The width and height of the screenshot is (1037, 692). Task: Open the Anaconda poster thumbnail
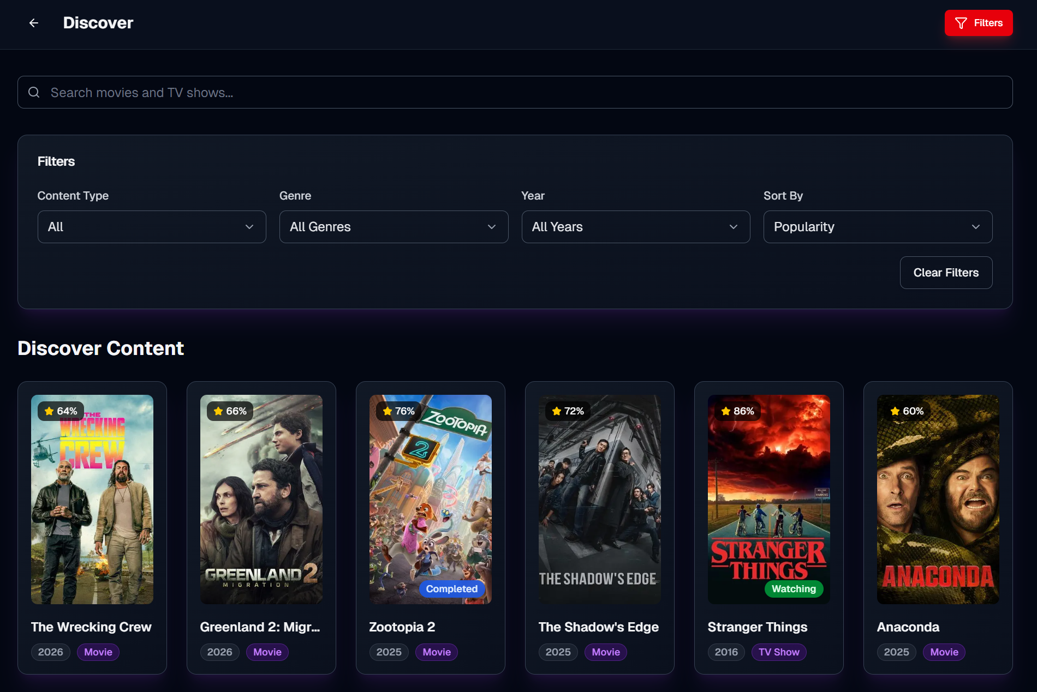(938, 499)
